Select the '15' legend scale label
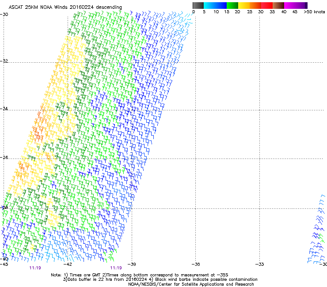Screen dimensions: 327x287 (227, 12)
